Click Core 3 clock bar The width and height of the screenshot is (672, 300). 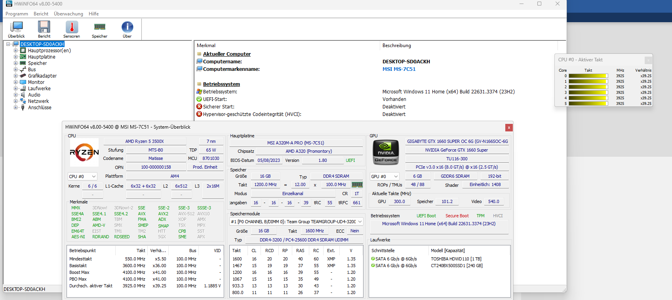point(588,93)
